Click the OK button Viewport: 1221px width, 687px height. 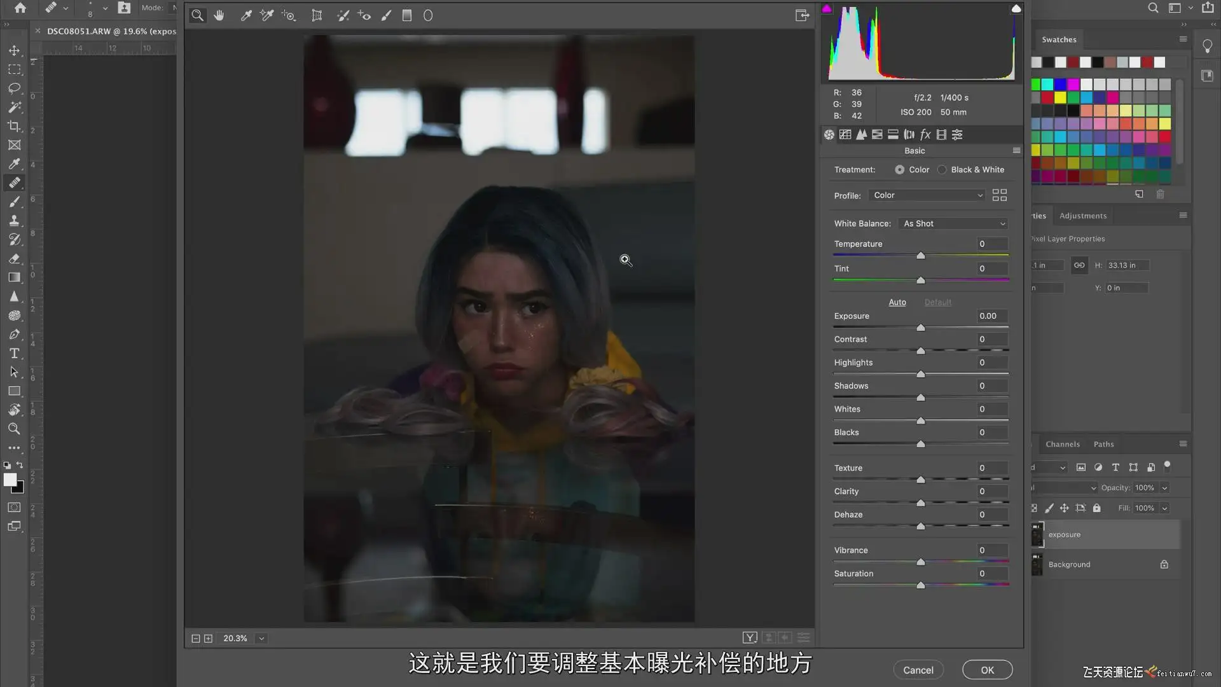[x=987, y=670]
